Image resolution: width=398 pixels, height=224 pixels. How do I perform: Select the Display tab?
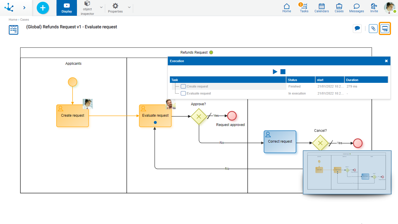67,8
